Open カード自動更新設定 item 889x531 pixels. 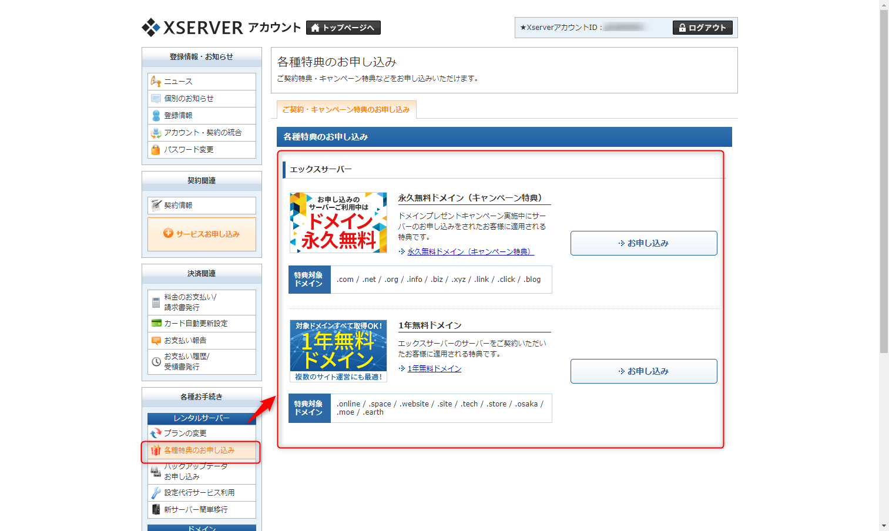202,324
